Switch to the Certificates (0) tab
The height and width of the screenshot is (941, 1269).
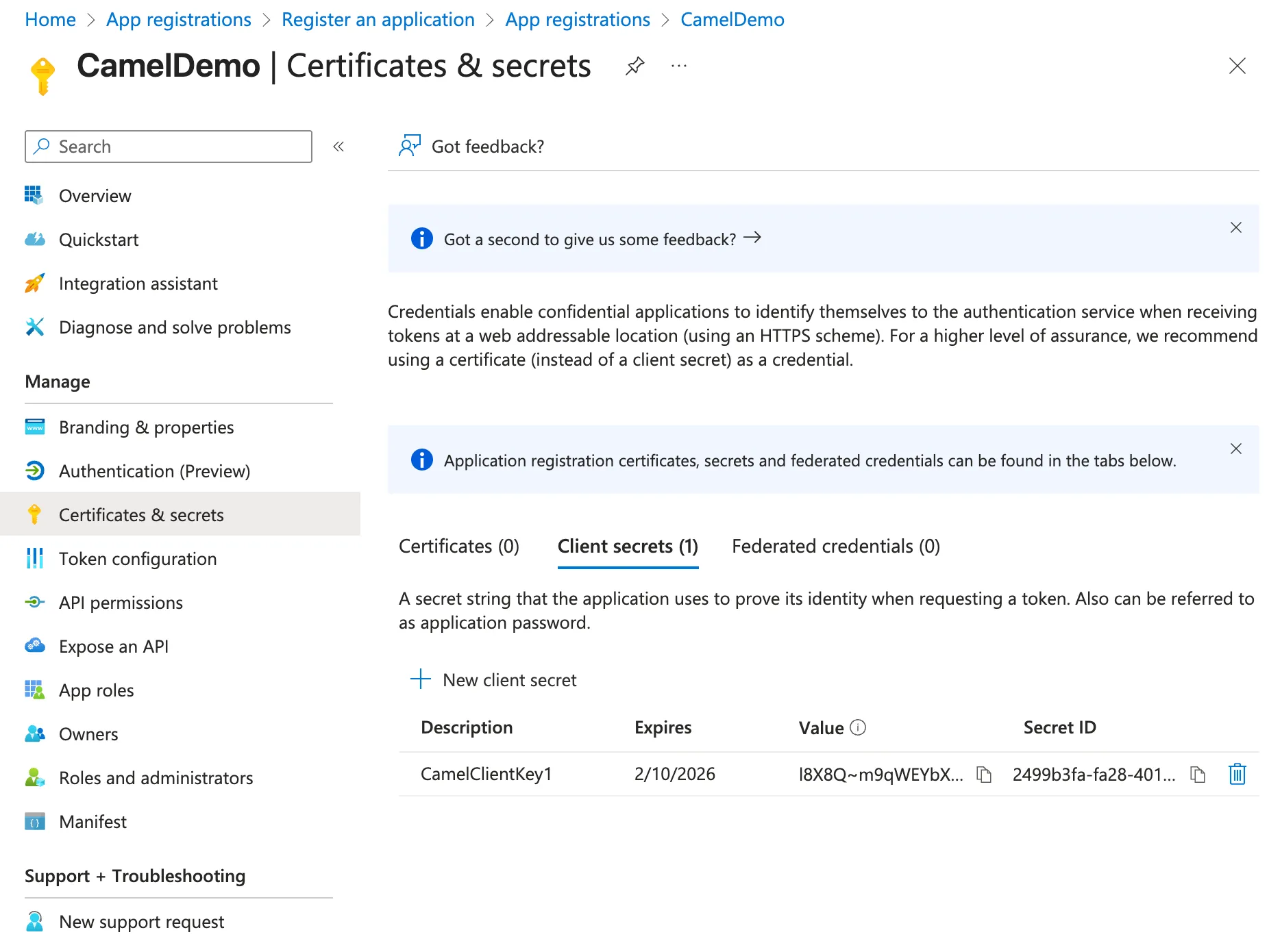[458, 547]
